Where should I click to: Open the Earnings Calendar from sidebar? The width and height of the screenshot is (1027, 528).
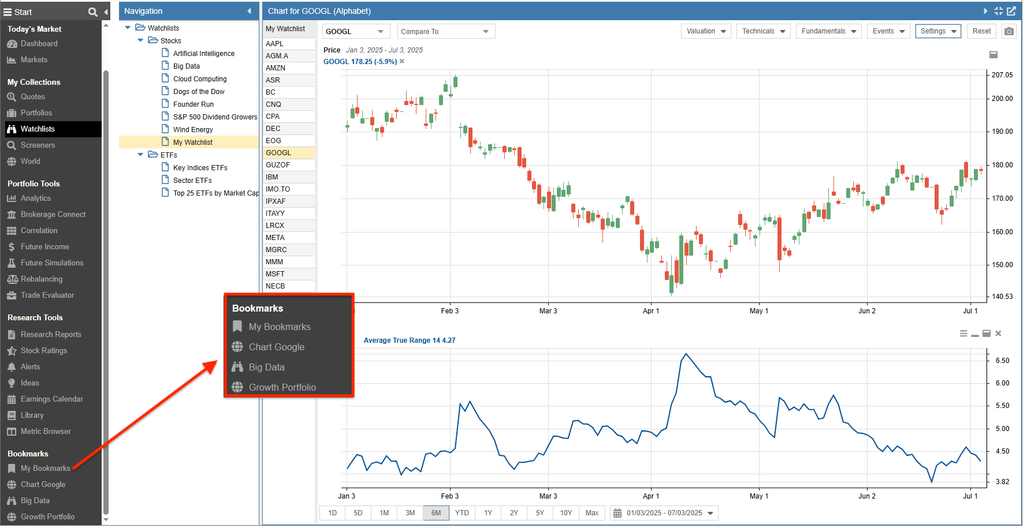click(x=51, y=399)
